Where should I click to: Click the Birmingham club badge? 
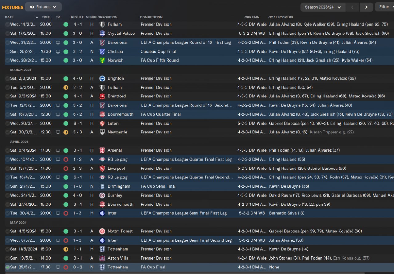[102, 186]
